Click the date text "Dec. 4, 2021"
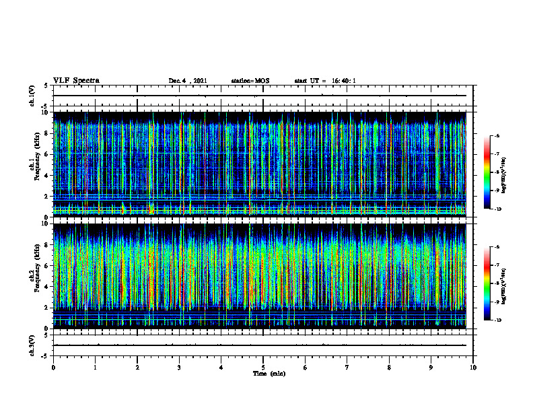The height and width of the screenshot is (412, 533). (x=188, y=81)
